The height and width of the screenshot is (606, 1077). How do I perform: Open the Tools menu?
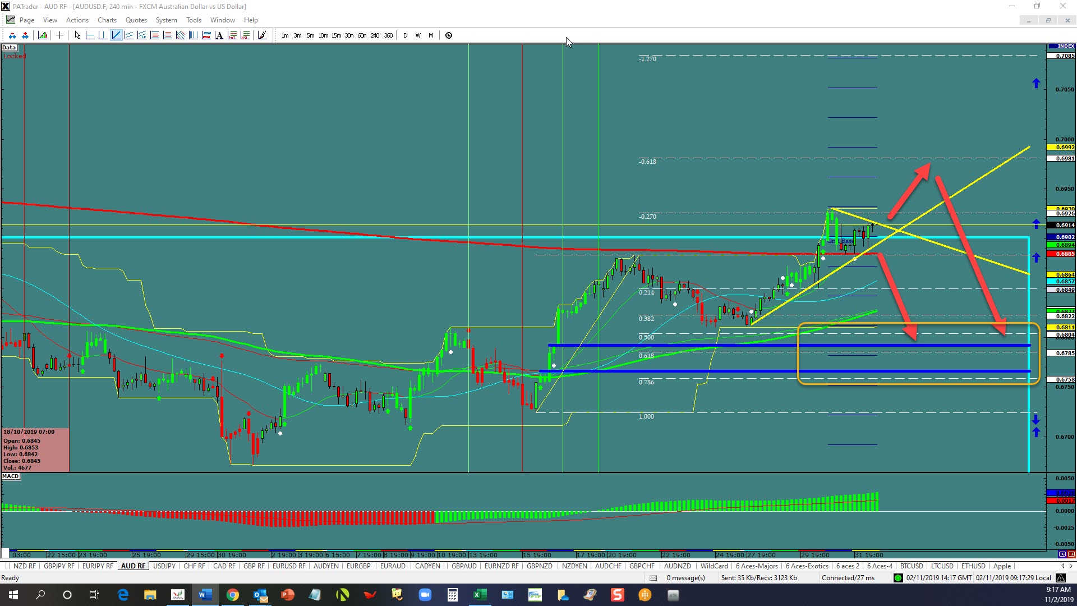pos(194,20)
